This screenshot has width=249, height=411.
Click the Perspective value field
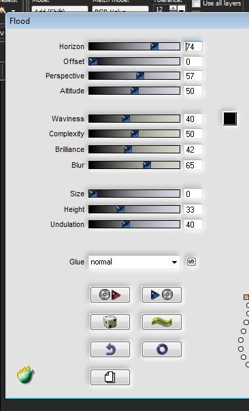193,76
